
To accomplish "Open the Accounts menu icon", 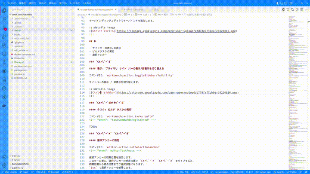I will 4,157.
